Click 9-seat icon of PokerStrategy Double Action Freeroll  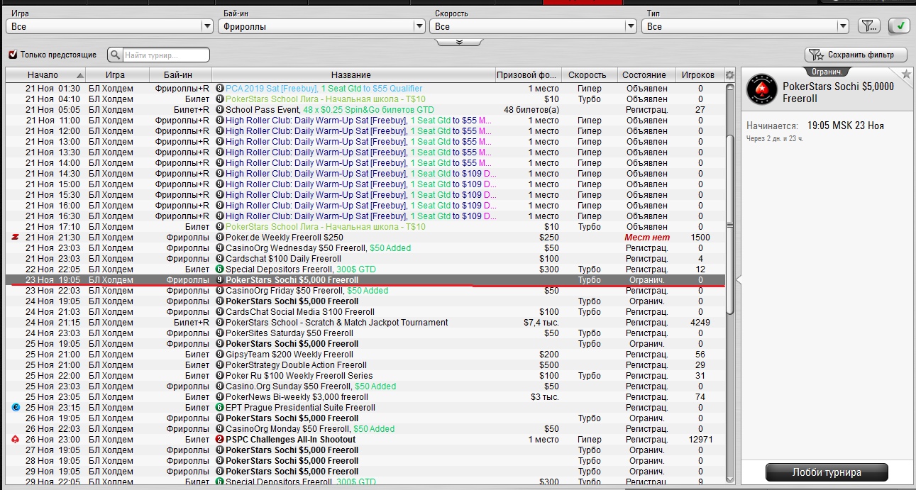tap(220, 365)
